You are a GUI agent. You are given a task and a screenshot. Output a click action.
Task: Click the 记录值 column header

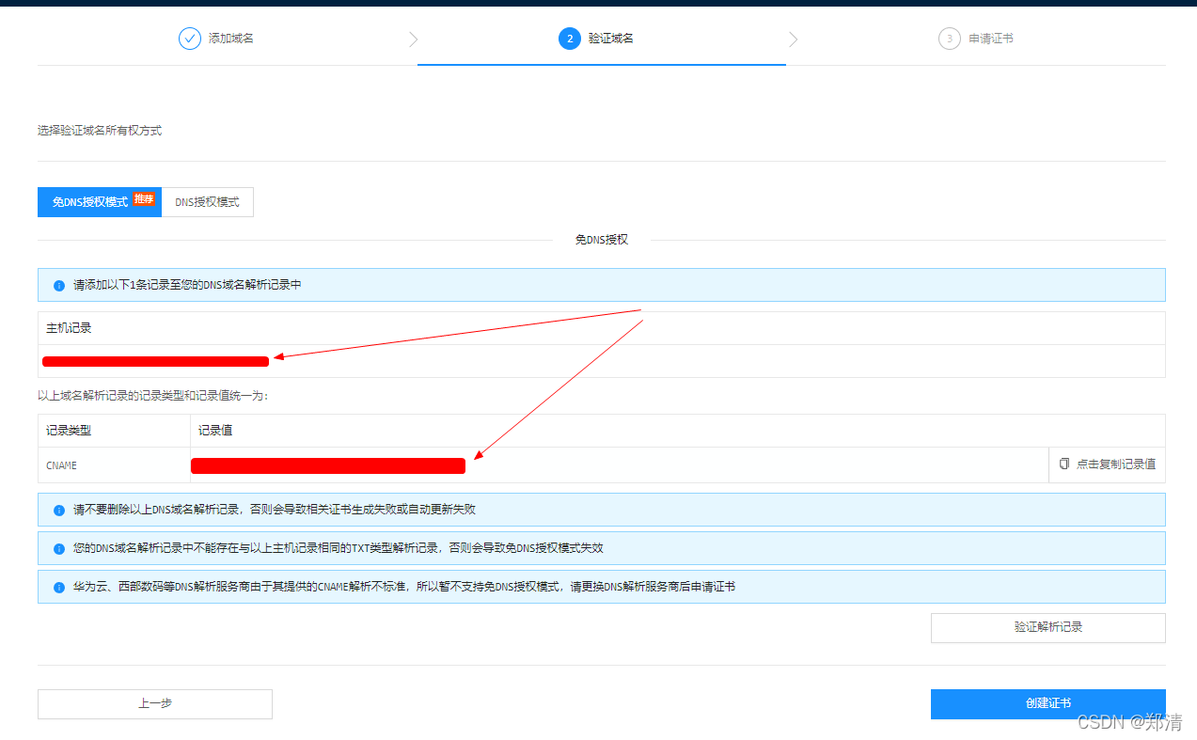click(x=215, y=431)
